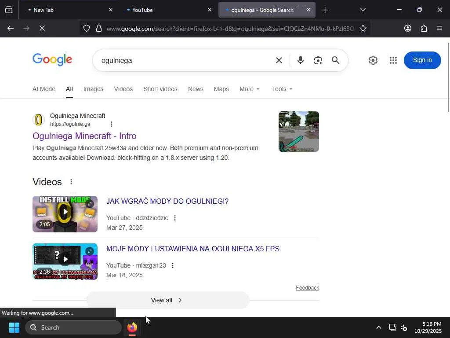
Task: Open tracking protection shield icon
Action: (87, 28)
